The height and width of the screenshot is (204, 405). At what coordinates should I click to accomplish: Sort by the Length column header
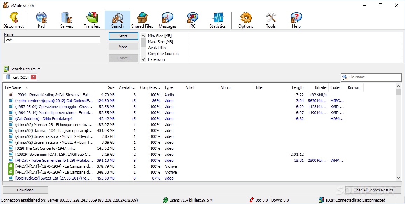click(x=297, y=87)
